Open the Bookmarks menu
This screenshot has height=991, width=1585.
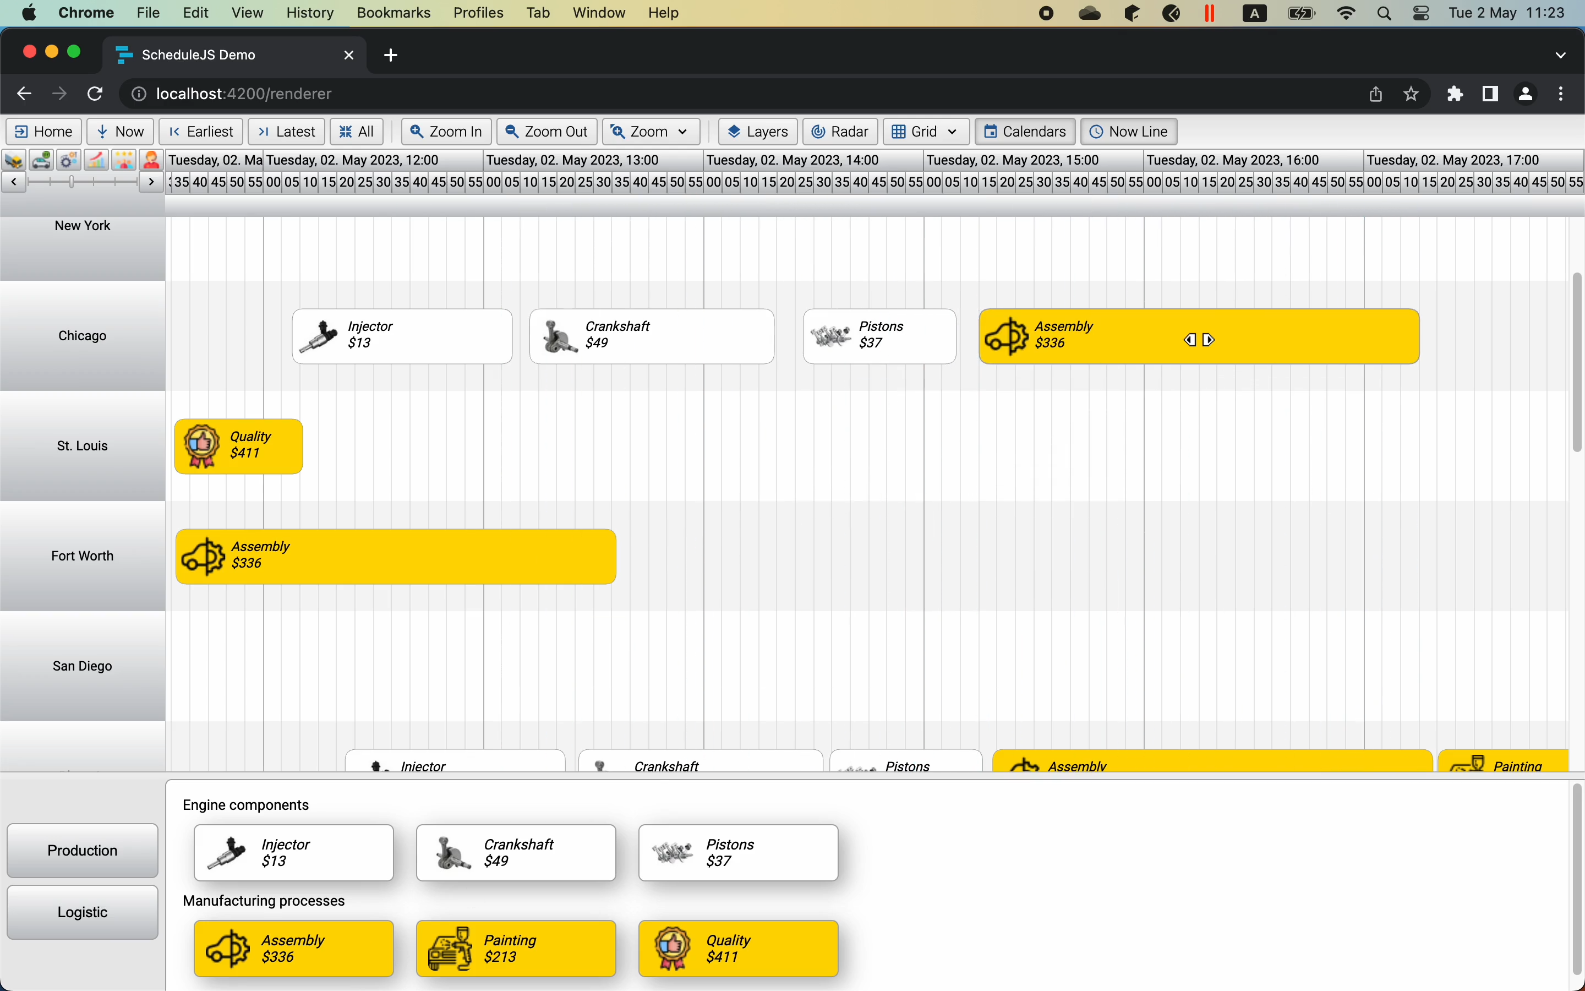coord(393,13)
